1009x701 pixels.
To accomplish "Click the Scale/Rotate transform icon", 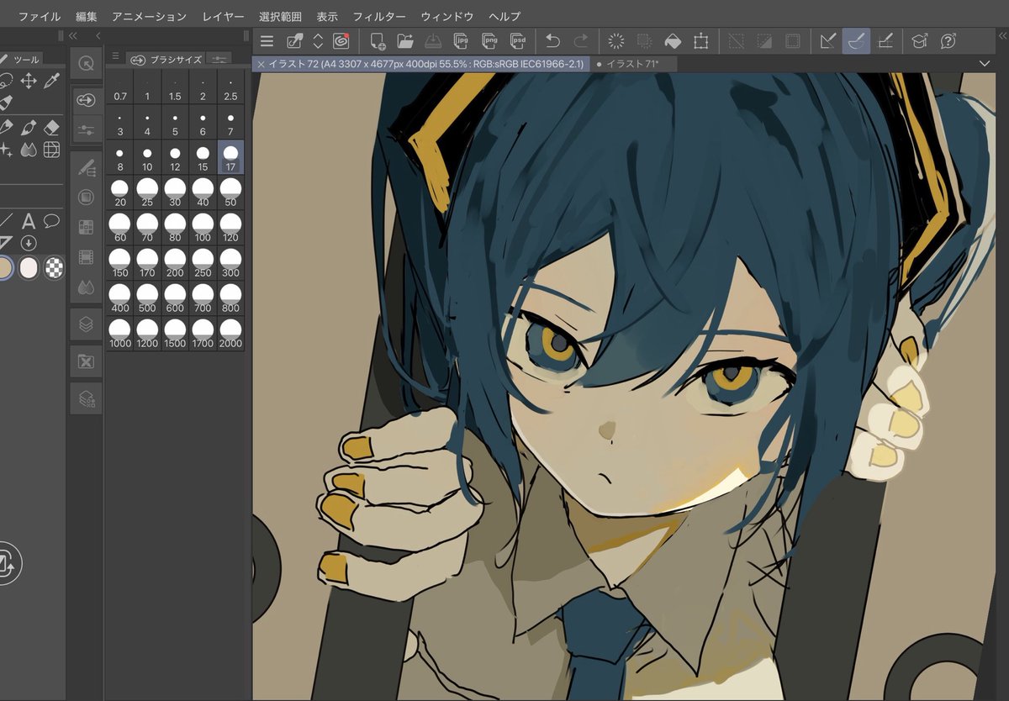I will click(x=700, y=40).
